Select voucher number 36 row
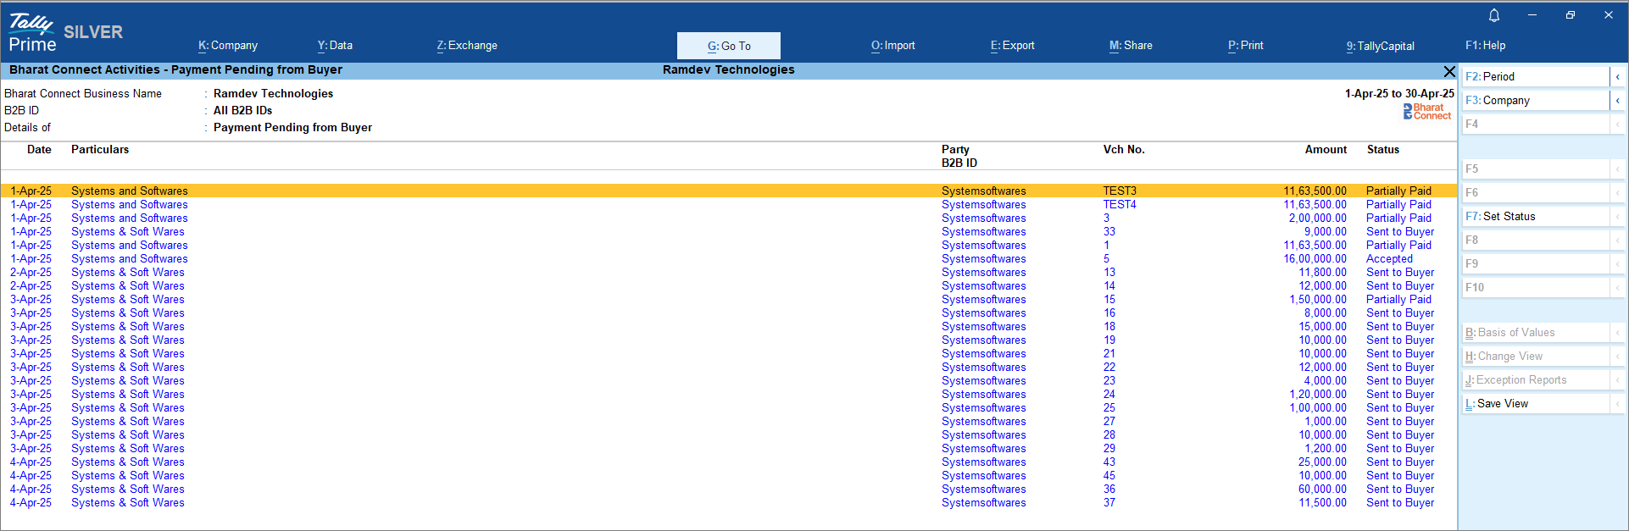 click(1109, 490)
